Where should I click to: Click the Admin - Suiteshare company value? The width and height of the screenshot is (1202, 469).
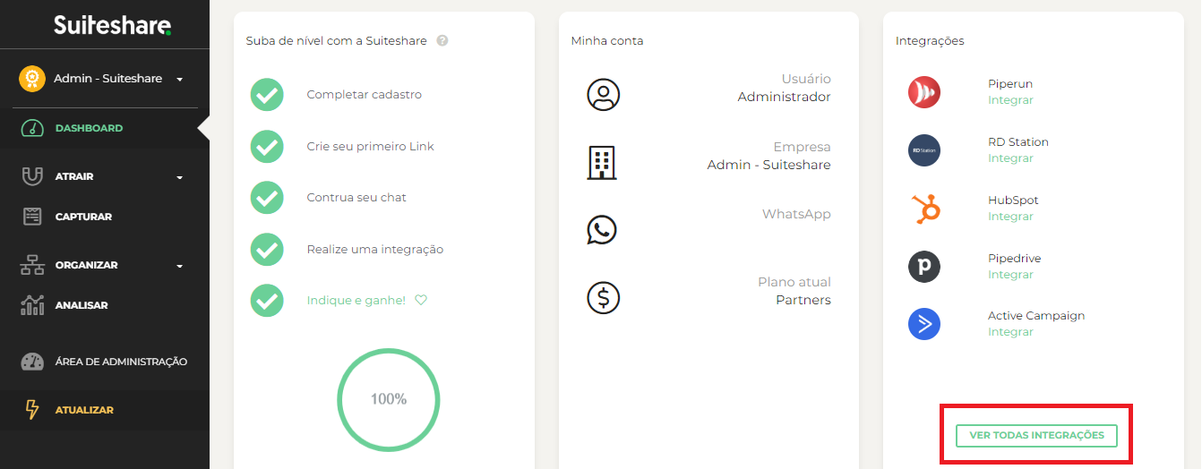768,165
